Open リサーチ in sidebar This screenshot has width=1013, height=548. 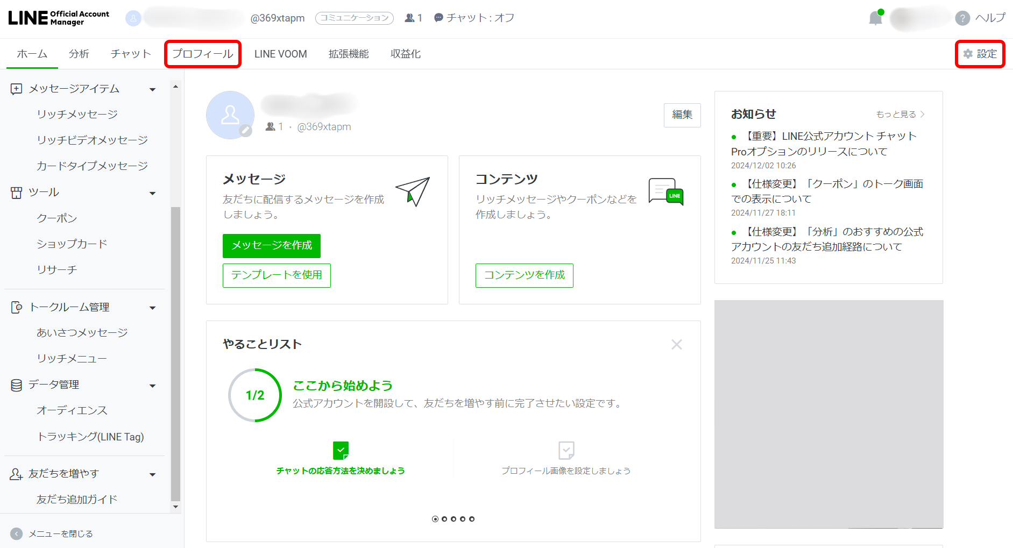pyautogui.click(x=56, y=269)
